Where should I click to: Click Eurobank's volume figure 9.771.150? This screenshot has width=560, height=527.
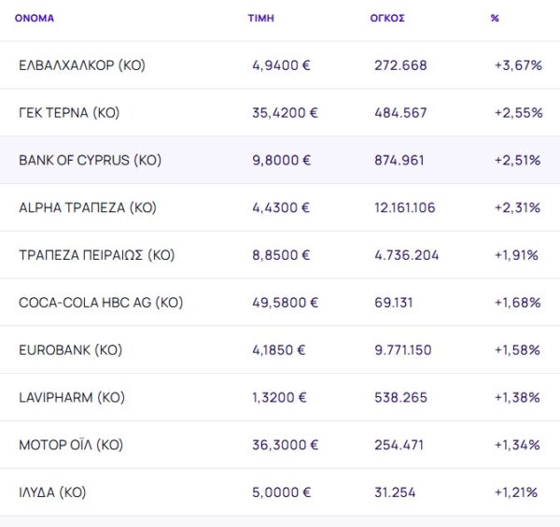pyautogui.click(x=402, y=350)
